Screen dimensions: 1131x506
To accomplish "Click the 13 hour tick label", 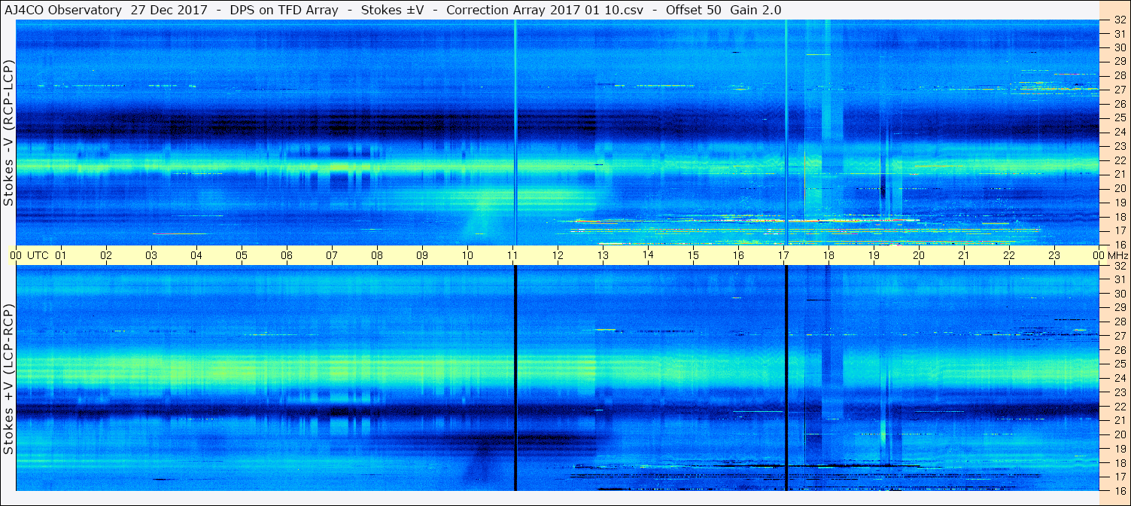I will tap(603, 255).
